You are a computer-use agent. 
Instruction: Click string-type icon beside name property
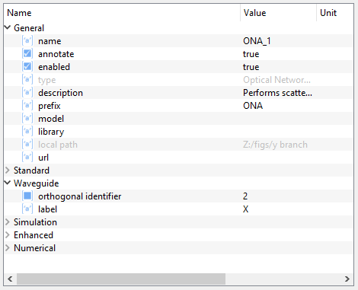click(x=27, y=41)
